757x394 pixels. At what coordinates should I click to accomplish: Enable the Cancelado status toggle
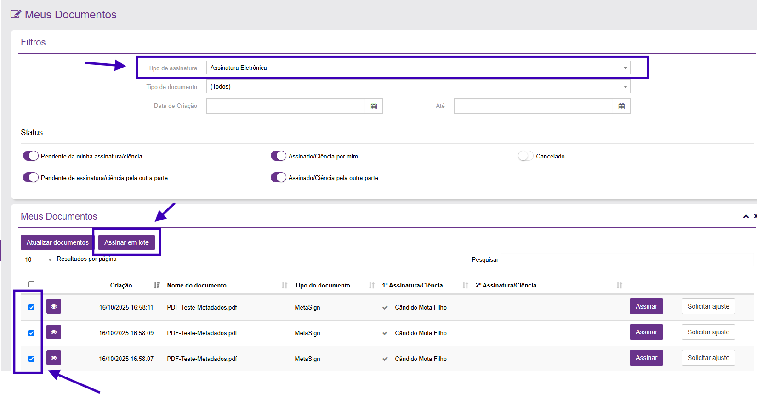[525, 156]
